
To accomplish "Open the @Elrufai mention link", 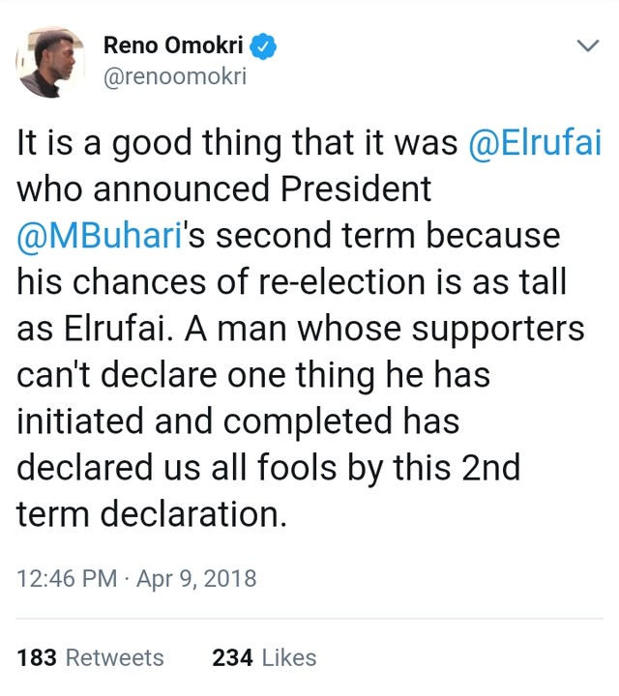I will pyautogui.click(x=535, y=142).
